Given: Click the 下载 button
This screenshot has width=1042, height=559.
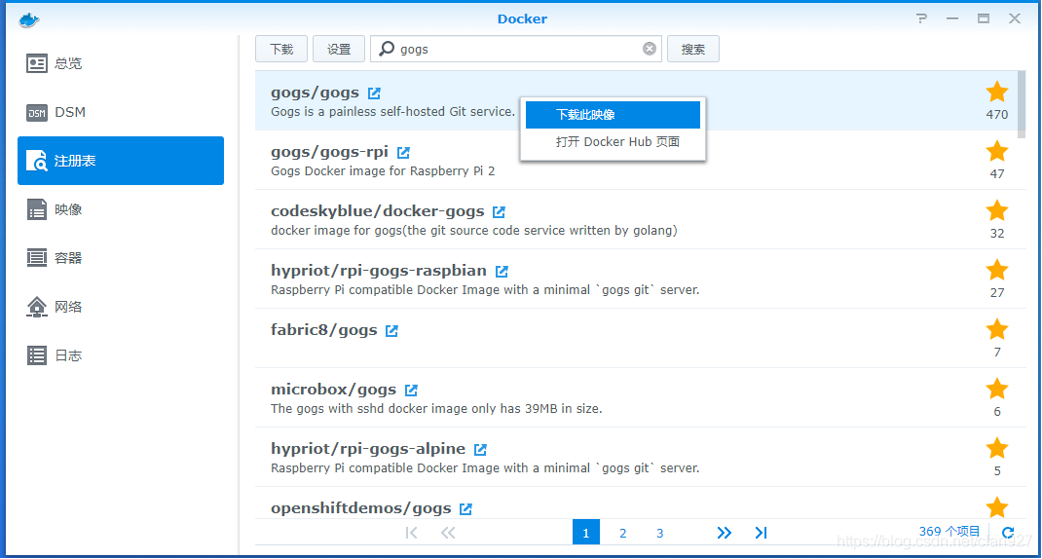Looking at the screenshot, I should click(281, 49).
